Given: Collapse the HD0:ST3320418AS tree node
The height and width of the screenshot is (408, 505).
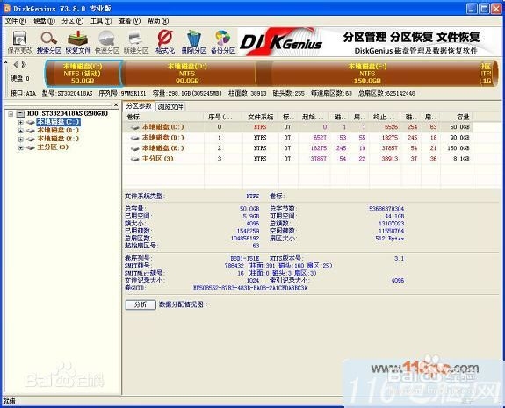Looking at the screenshot, I should (x=11, y=113).
